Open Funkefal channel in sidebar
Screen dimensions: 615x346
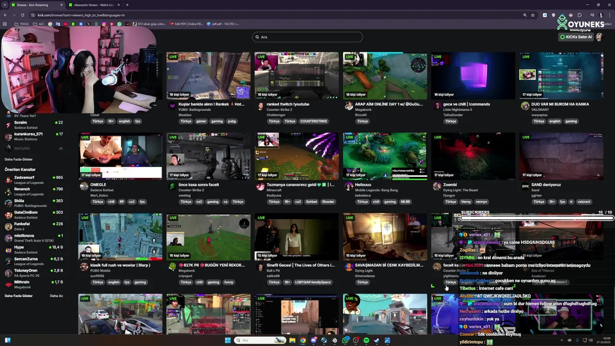pos(34,226)
